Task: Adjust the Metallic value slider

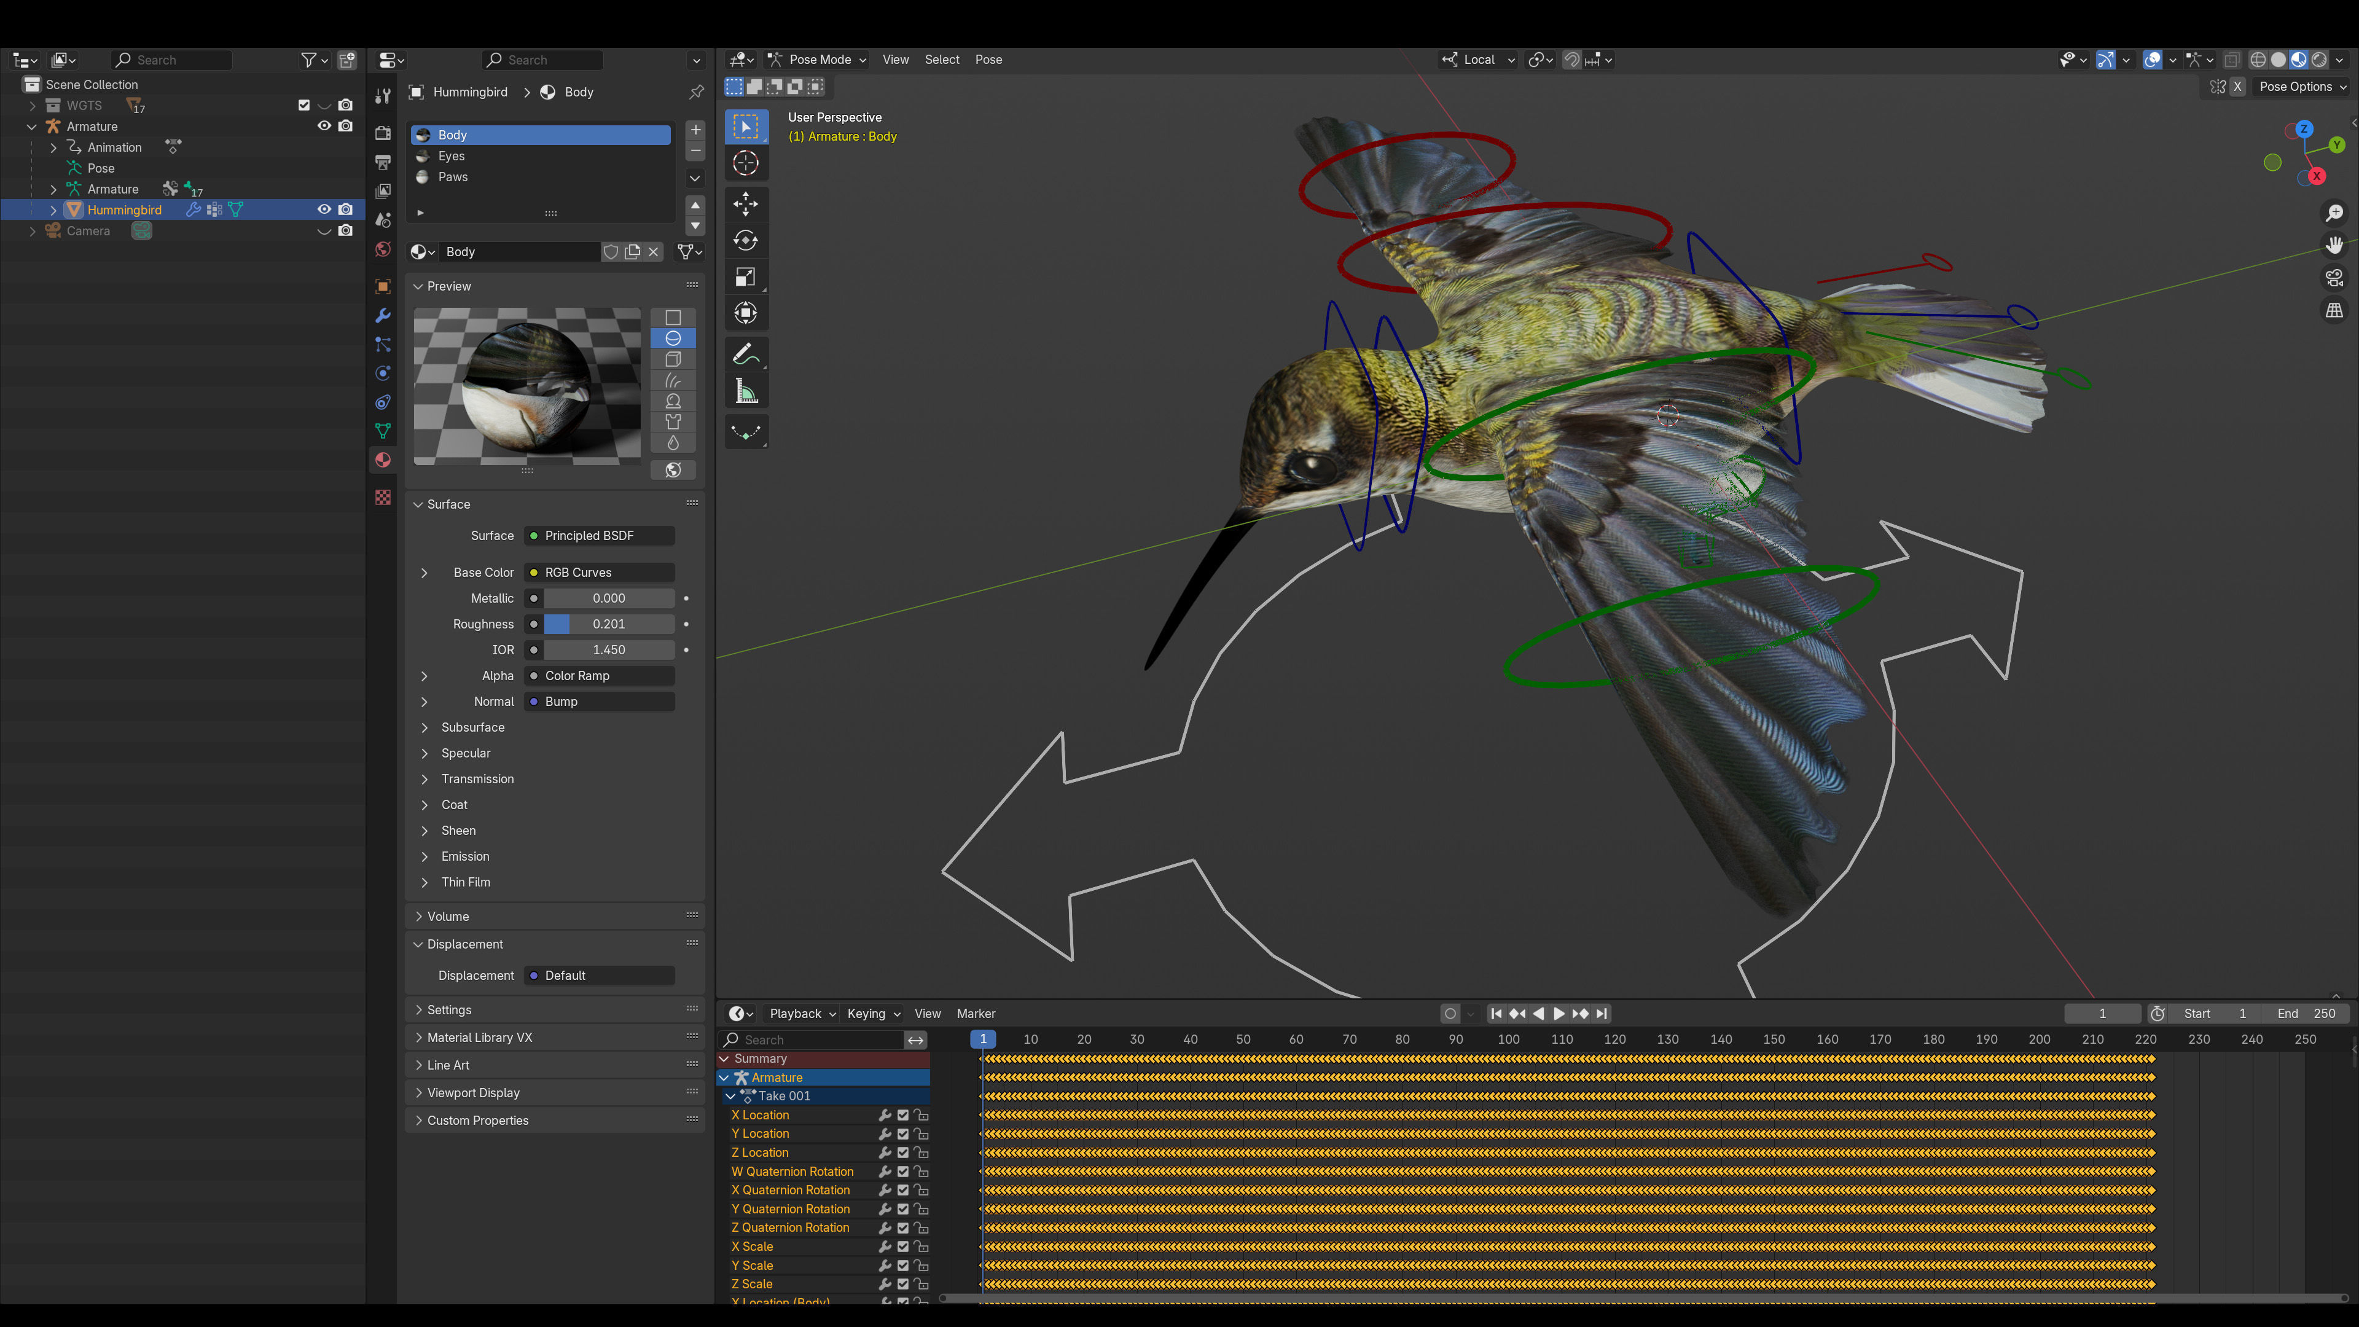Action: (609, 599)
